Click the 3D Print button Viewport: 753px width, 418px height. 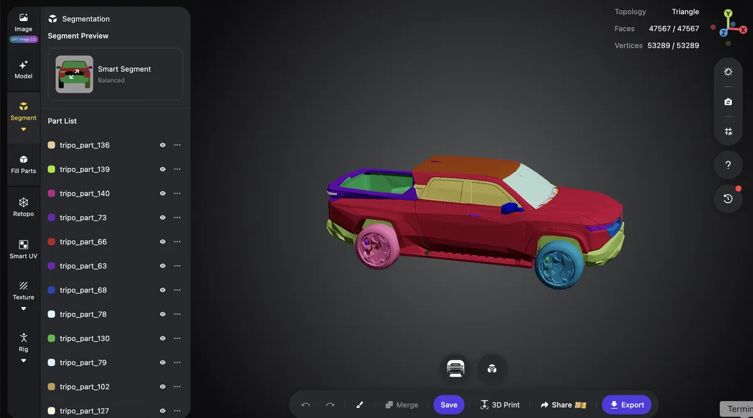click(x=500, y=405)
